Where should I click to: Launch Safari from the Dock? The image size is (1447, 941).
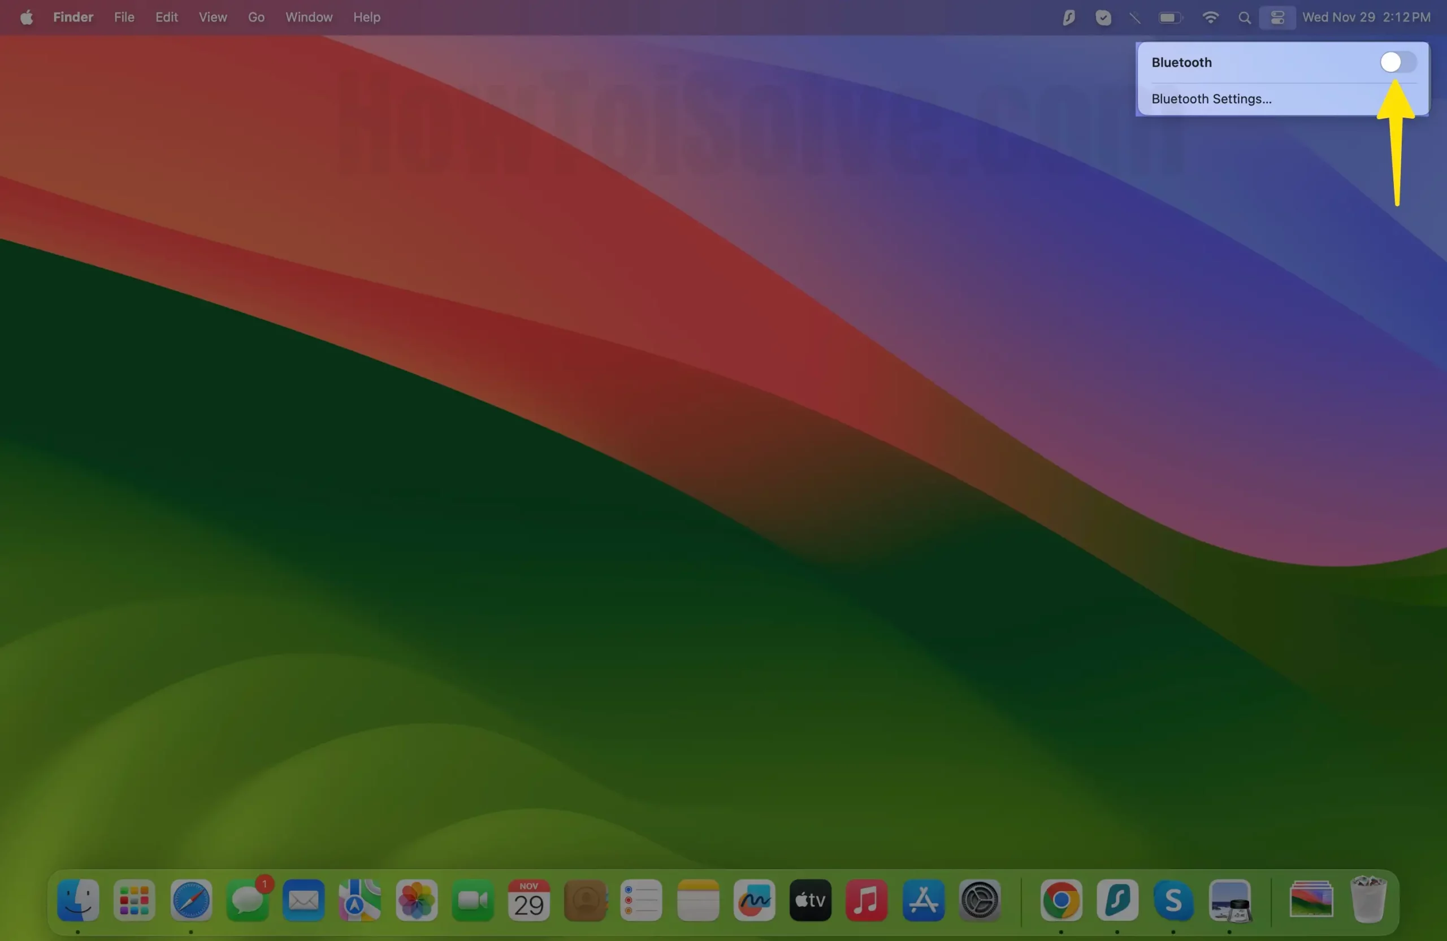tap(191, 900)
